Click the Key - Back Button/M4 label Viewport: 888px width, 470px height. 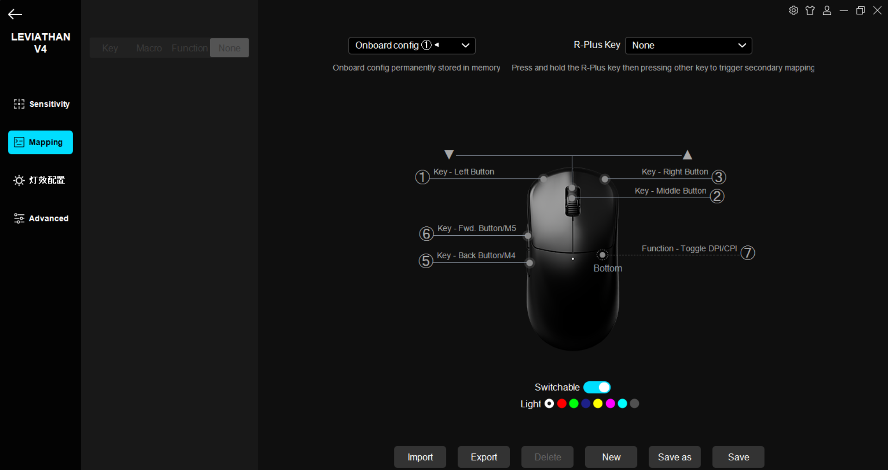pyautogui.click(x=476, y=256)
